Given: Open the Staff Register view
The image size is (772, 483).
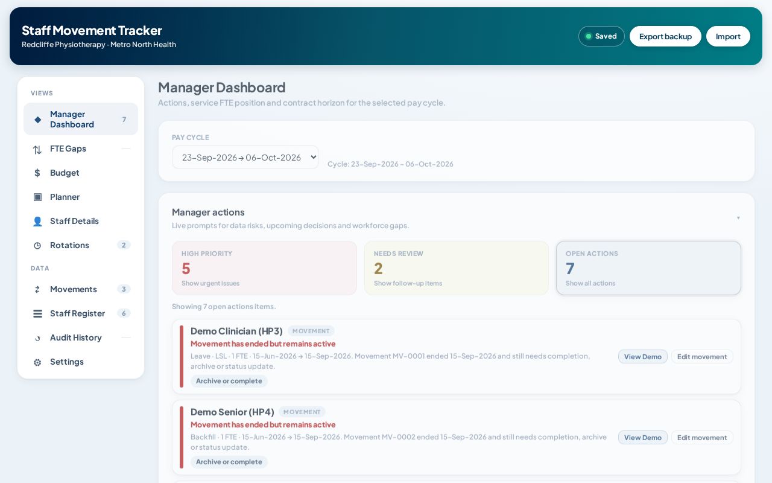Looking at the screenshot, I should [x=81, y=313].
